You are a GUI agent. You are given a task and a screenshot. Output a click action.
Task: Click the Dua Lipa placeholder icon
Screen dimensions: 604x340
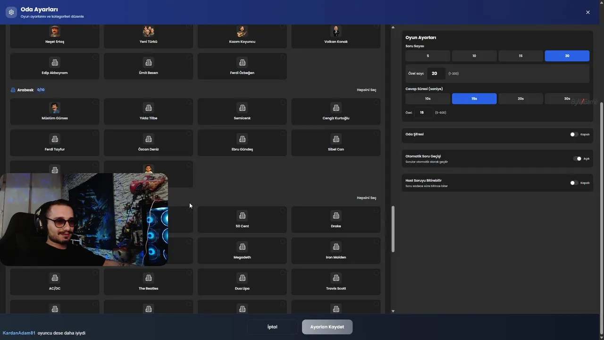coord(242,278)
